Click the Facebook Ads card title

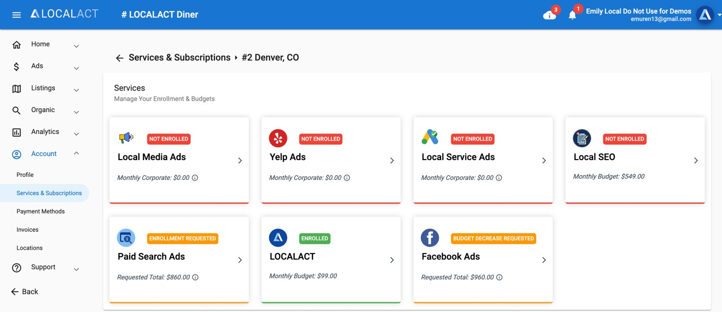point(451,257)
